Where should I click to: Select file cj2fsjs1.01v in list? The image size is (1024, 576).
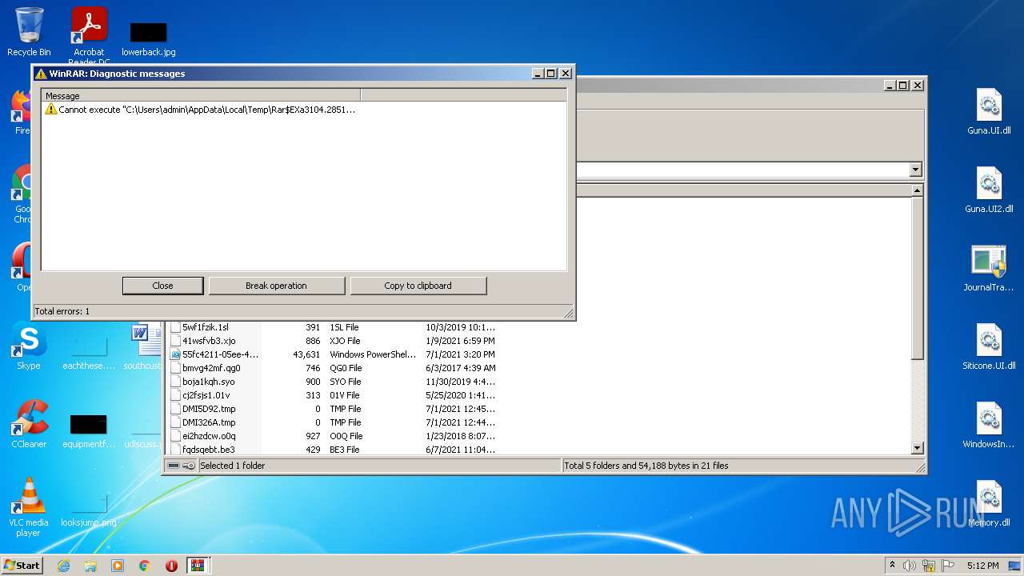(206, 395)
